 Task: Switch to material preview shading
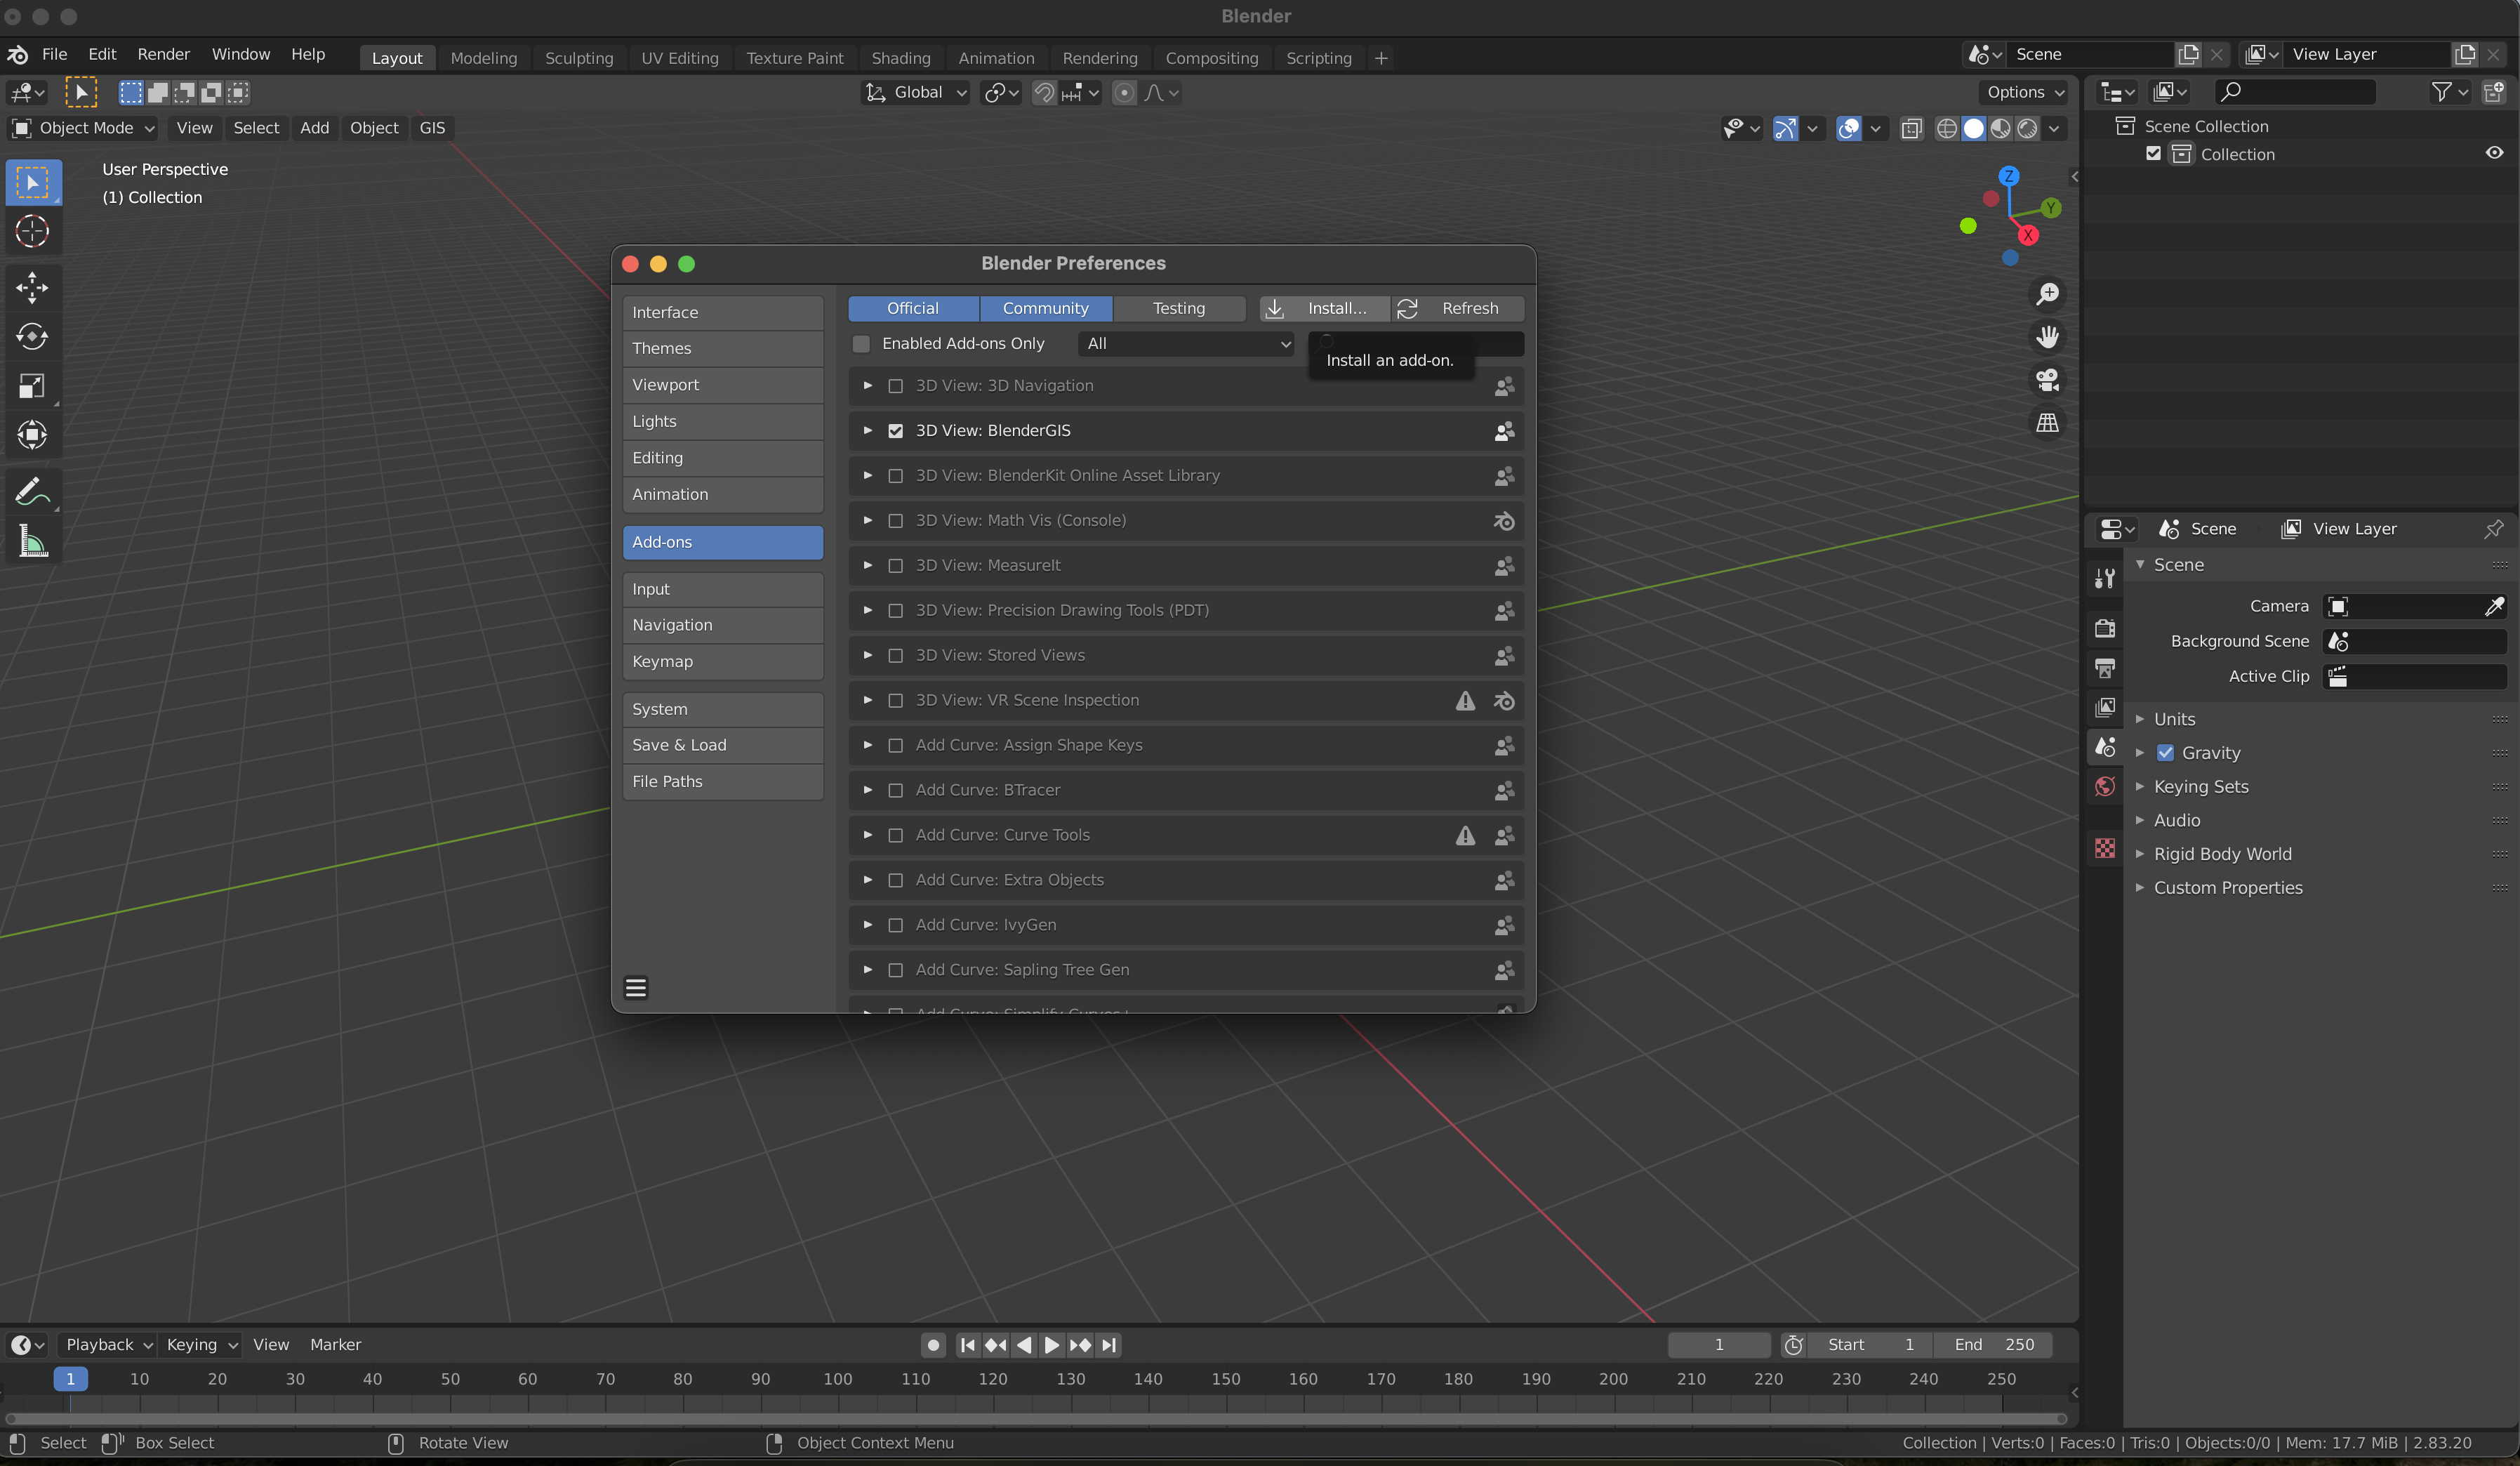(2000, 128)
